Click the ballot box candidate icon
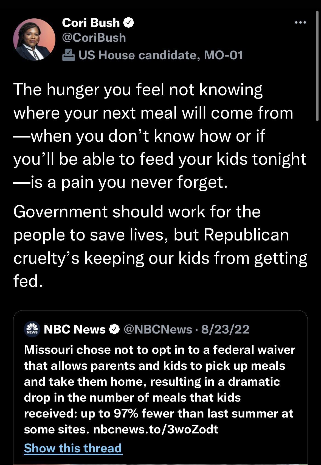Viewport: 321px width, 465px height. [x=68, y=55]
